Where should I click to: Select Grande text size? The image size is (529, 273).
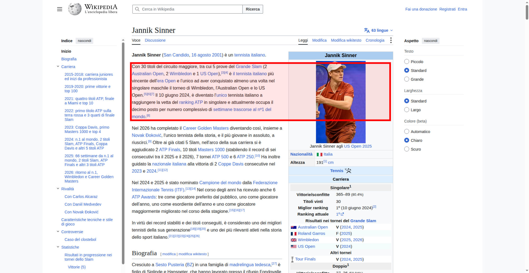[x=407, y=79]
